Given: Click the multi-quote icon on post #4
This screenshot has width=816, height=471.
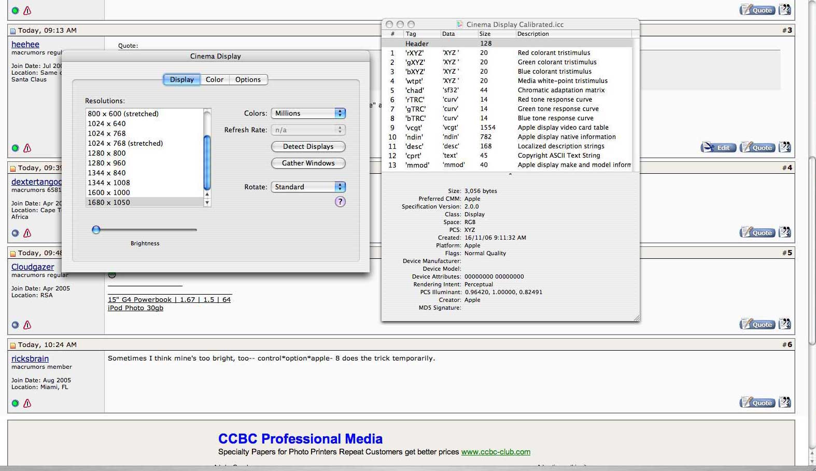Looking at the screenshot, I should click(x=785, y=232).
